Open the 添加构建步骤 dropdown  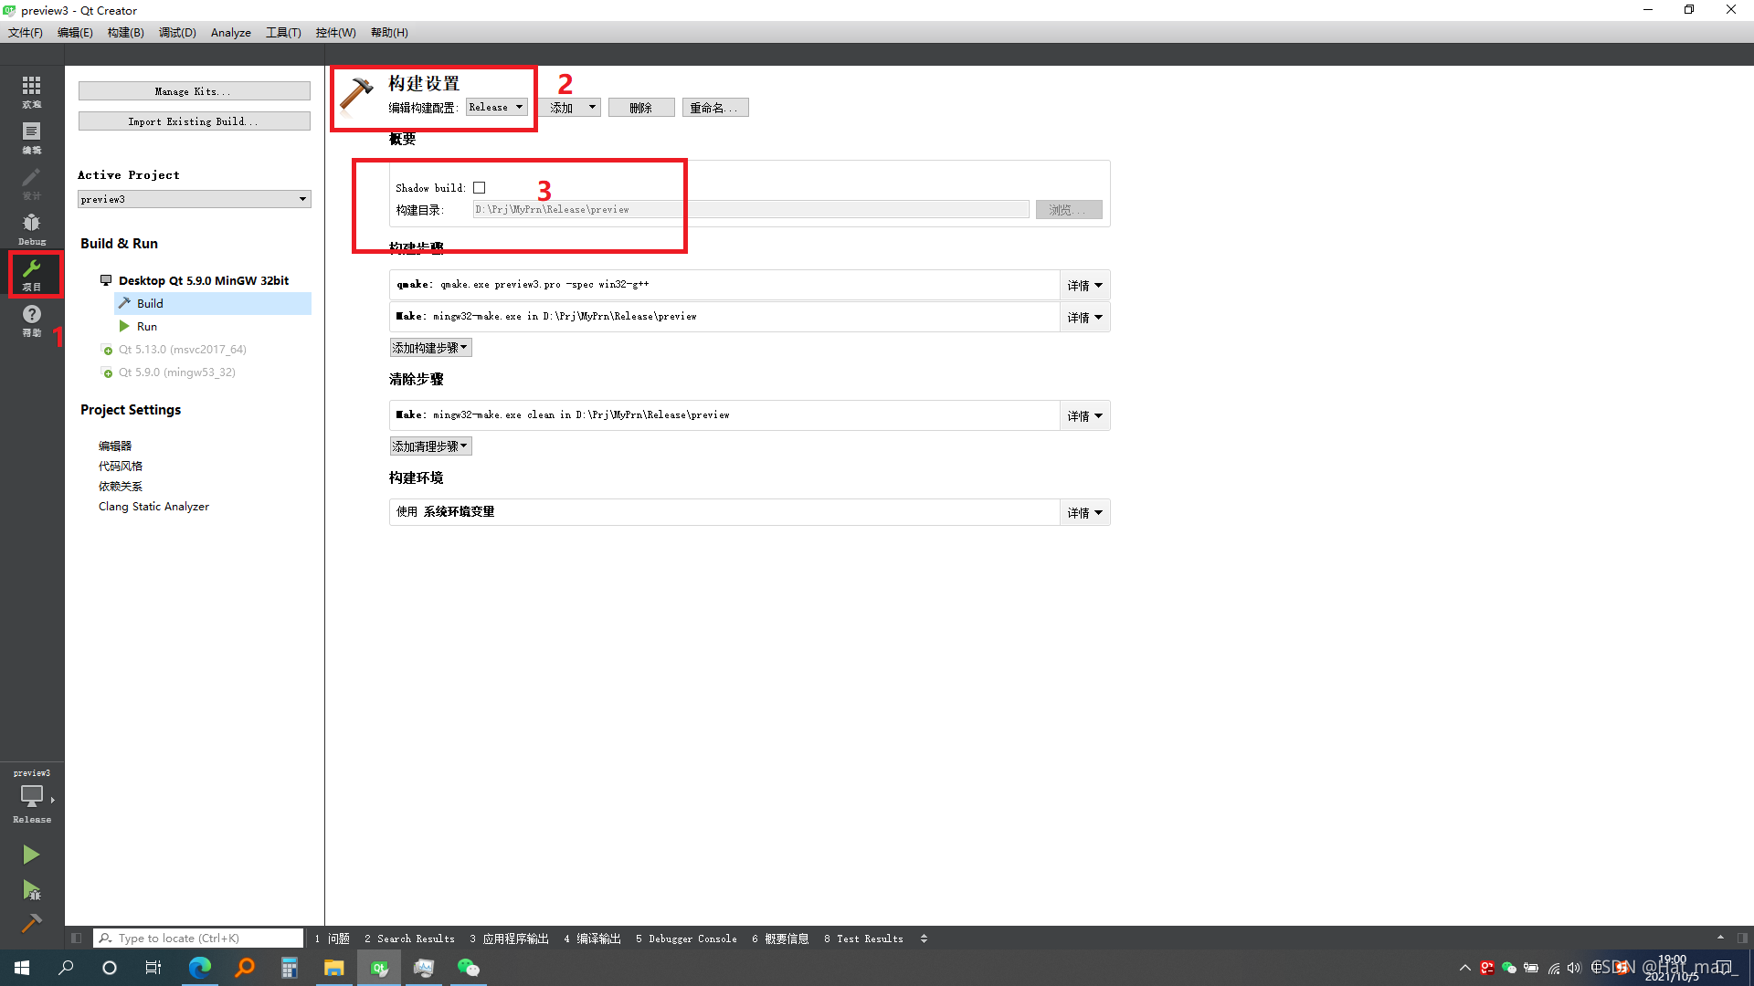pos(430,347)
